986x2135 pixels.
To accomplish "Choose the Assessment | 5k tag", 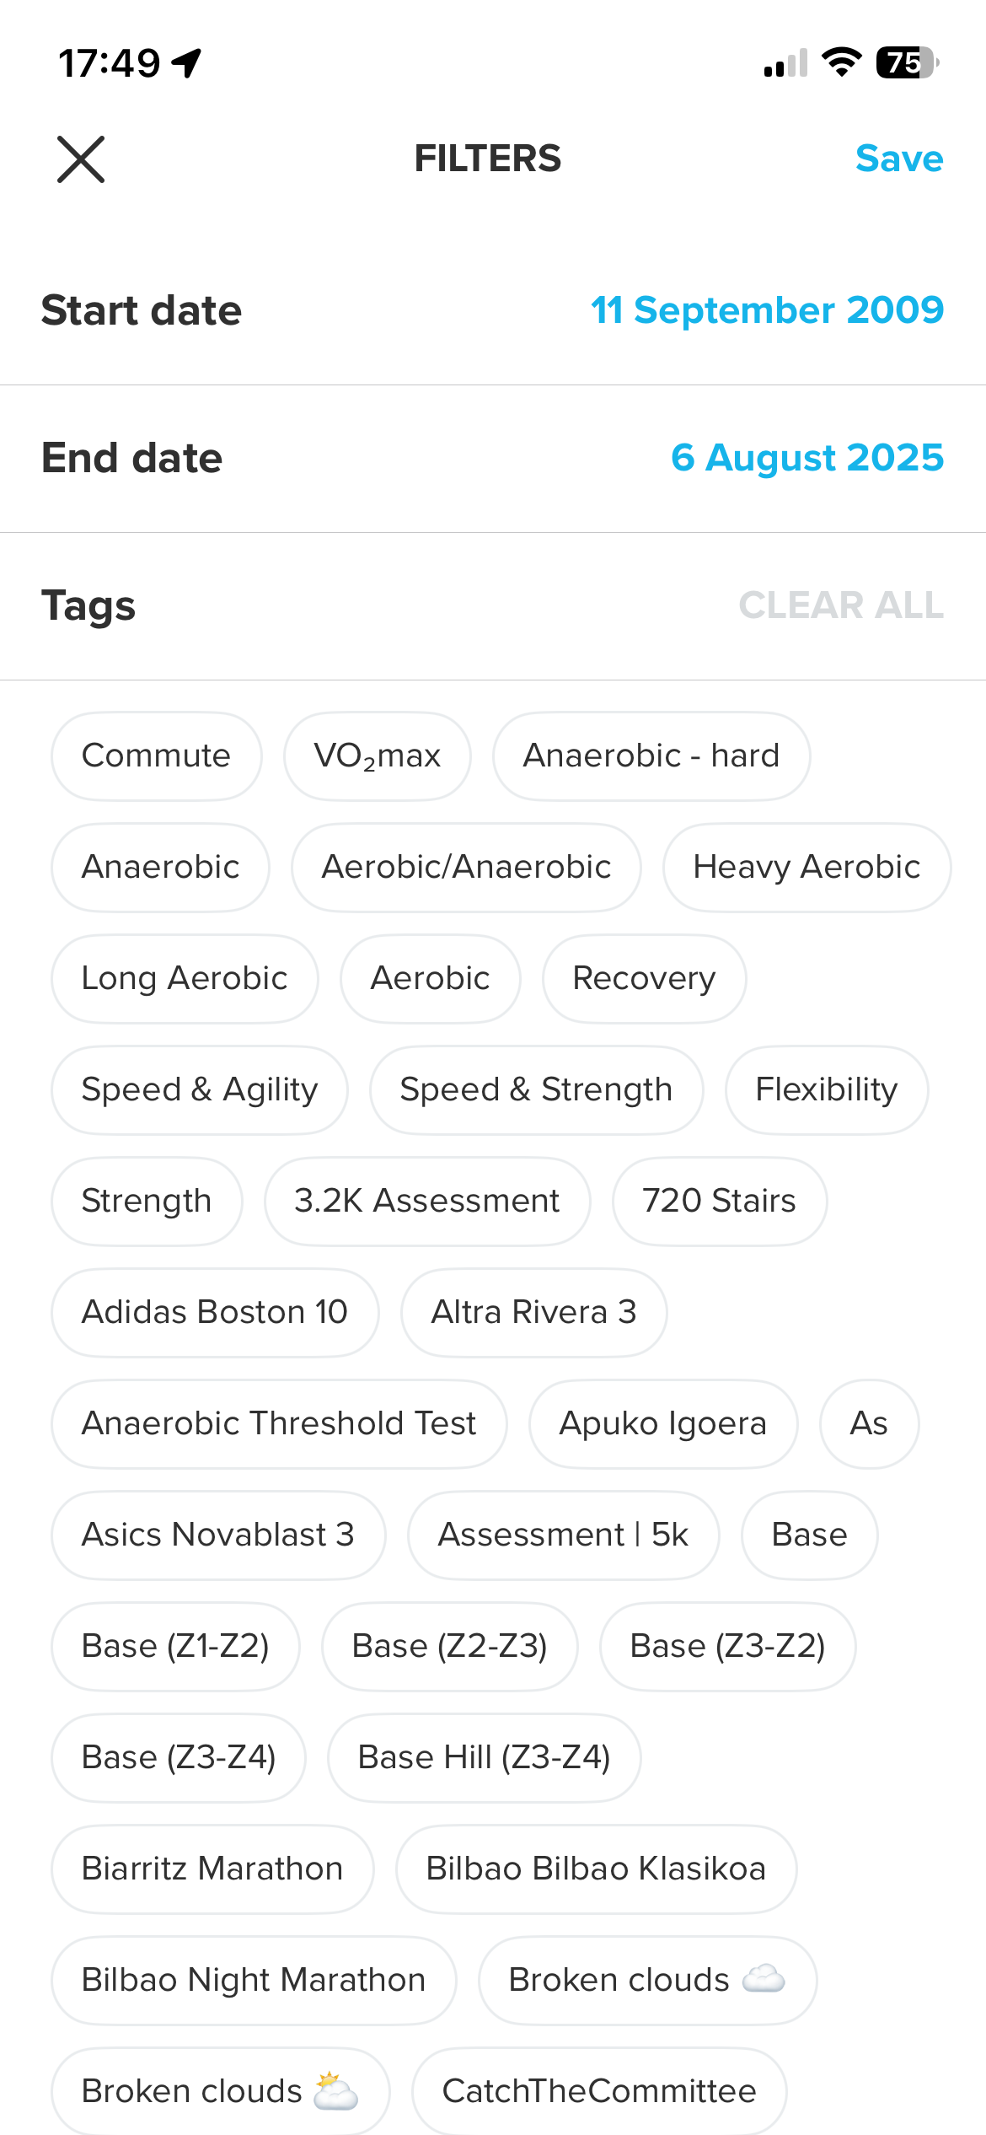I will click(x=564, y=1535).
